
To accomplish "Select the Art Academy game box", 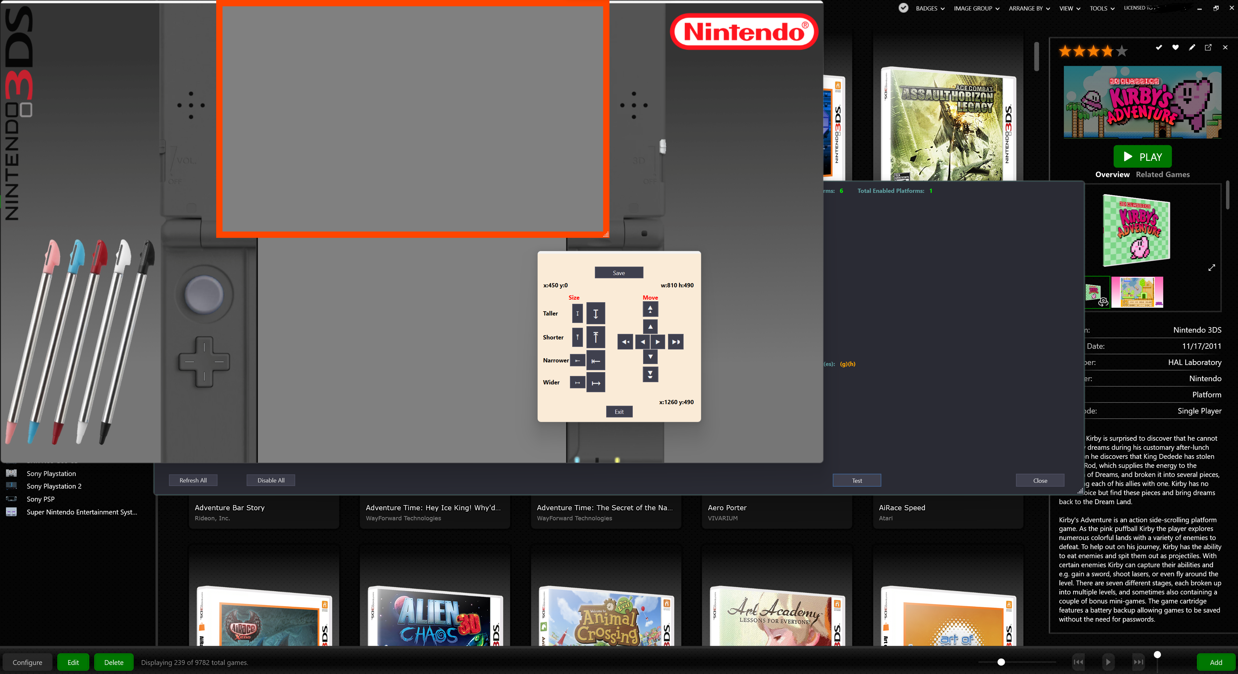I will (x=777, y=616).
